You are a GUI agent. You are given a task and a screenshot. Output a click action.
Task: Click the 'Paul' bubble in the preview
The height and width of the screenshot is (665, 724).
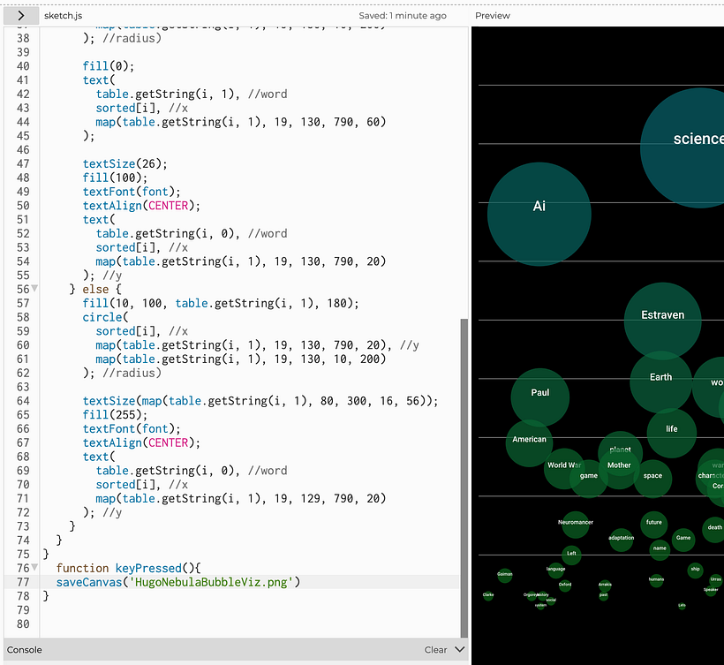click(539, 397)
